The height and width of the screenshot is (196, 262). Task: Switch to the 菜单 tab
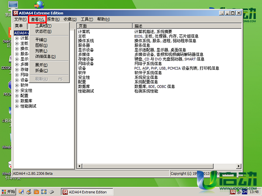(19, 26)
